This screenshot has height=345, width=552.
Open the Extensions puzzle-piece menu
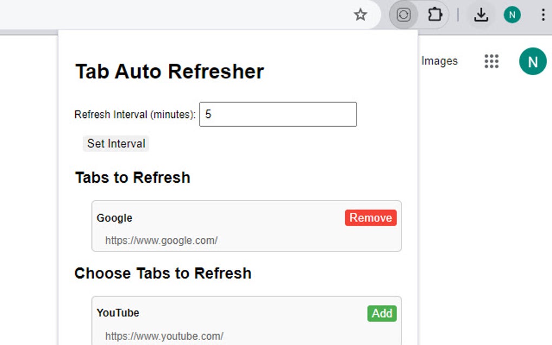(435, 15)
